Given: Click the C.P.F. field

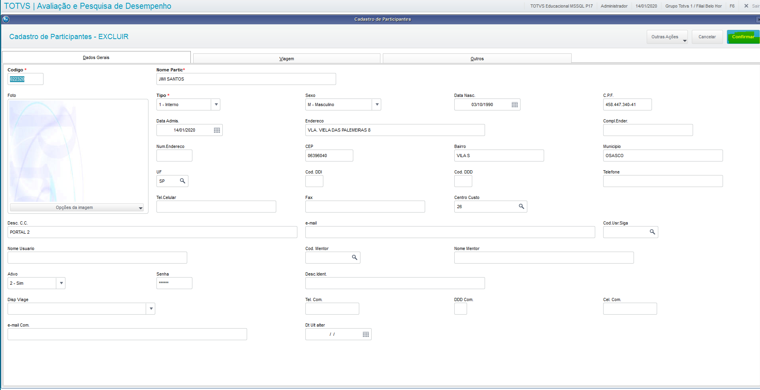Looking at the screenshot, I should click(627, 104).
